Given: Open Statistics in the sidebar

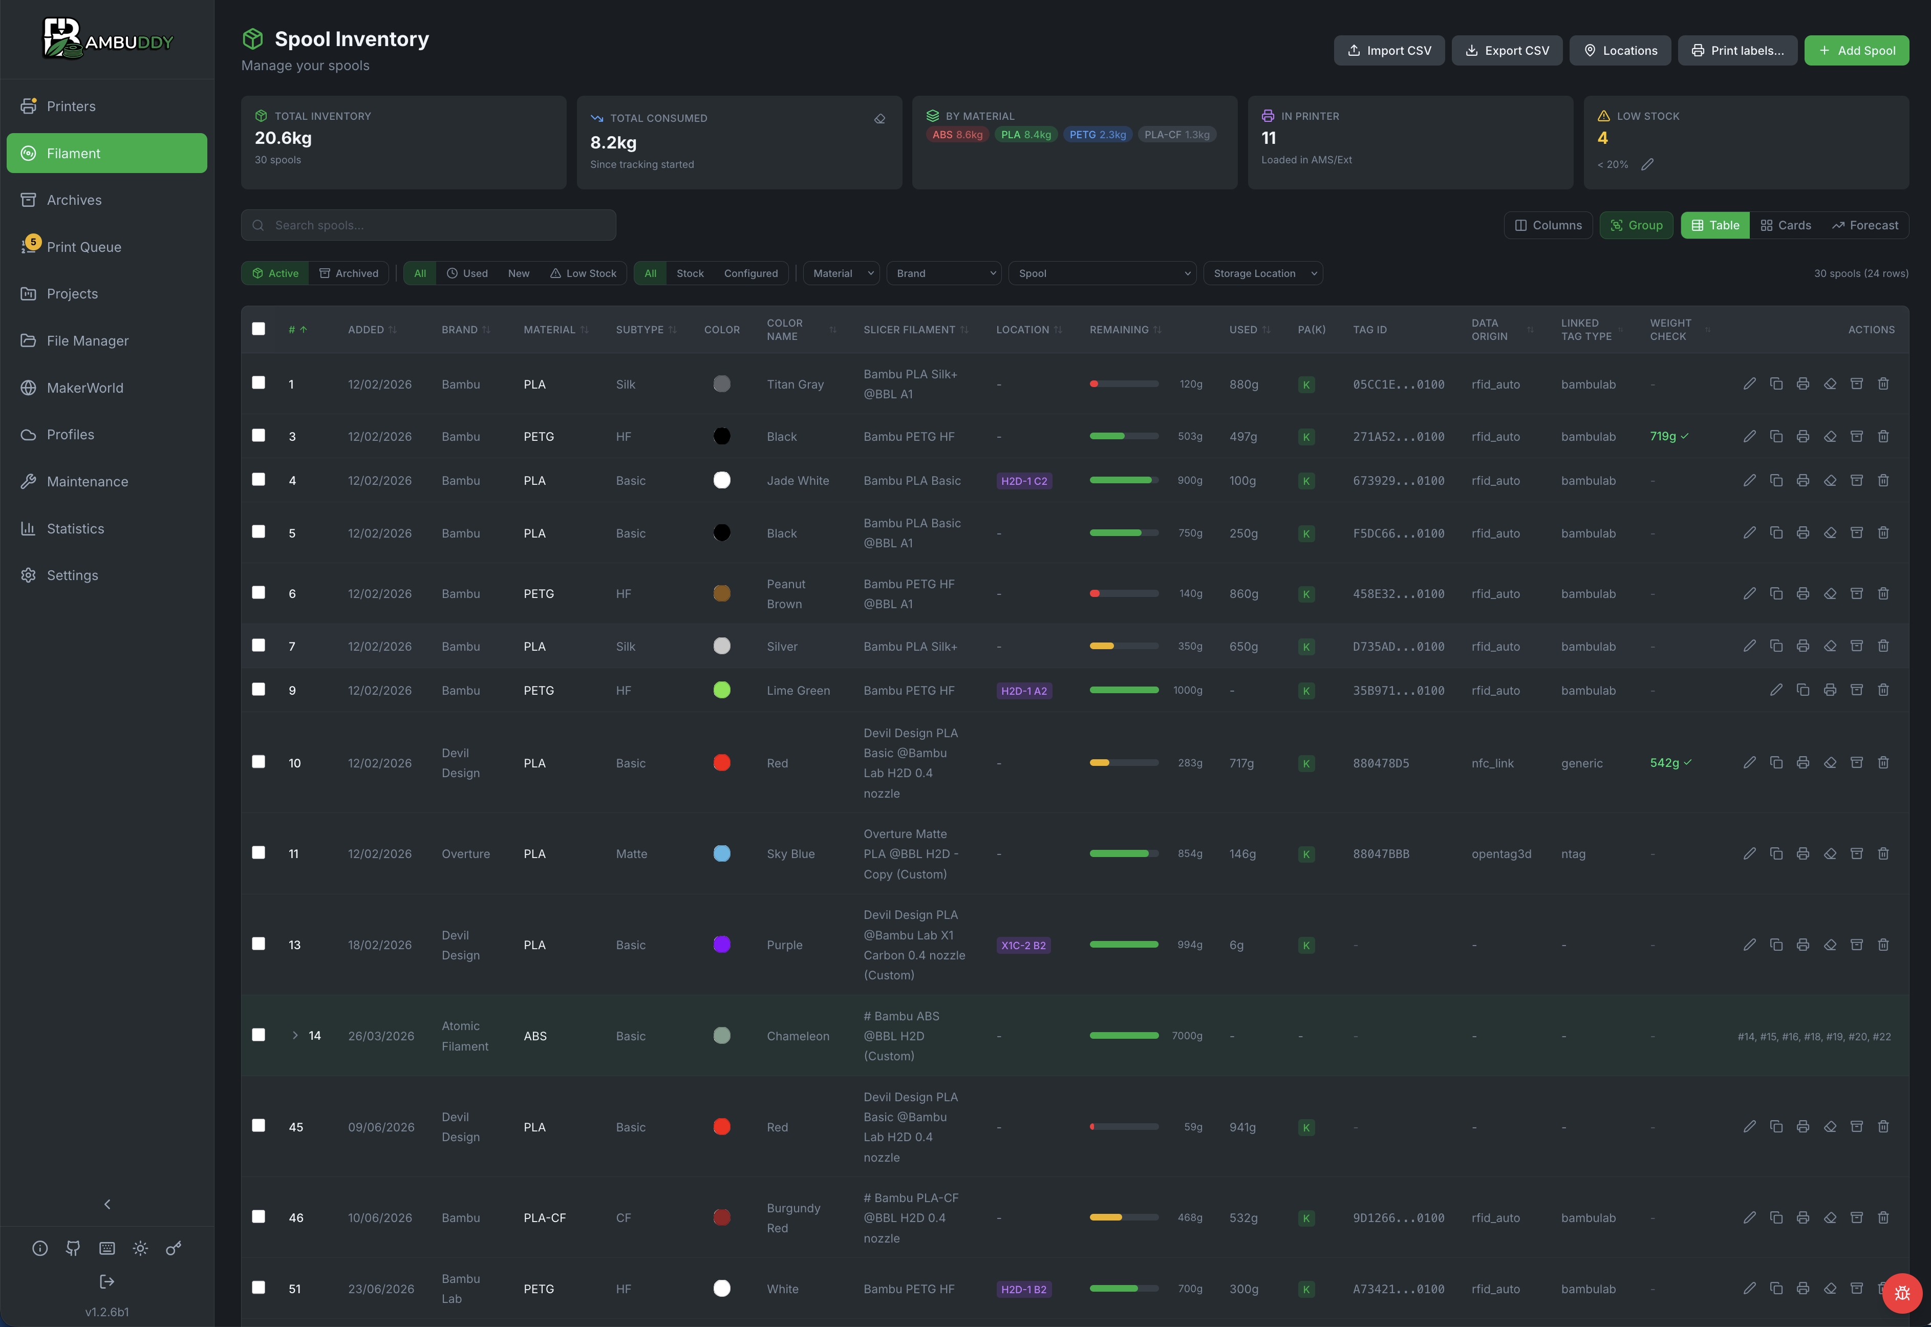Looking at the screenshot, I should [x=107, y=529].
